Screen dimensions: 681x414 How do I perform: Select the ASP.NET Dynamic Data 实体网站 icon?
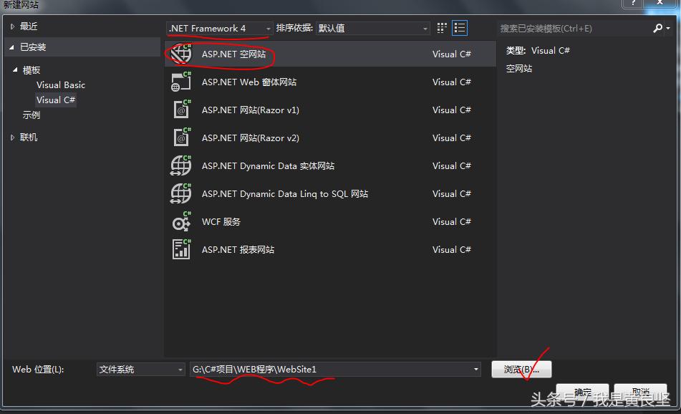tap(181, 165)
